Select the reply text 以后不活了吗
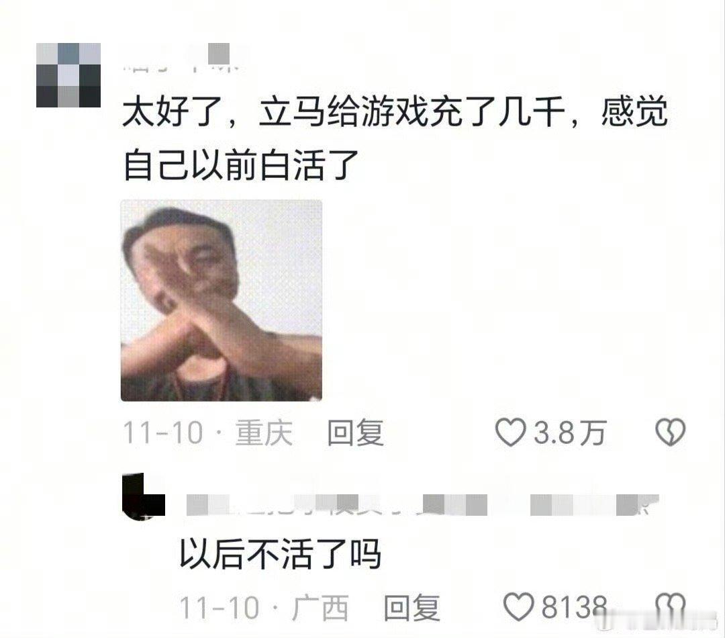 tap(280, 553)
